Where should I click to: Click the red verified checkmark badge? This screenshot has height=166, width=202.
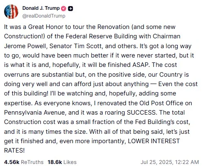64,9
